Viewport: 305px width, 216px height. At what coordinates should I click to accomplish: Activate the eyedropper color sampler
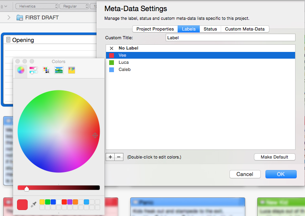pyautogui.click(x=34, y=205)
